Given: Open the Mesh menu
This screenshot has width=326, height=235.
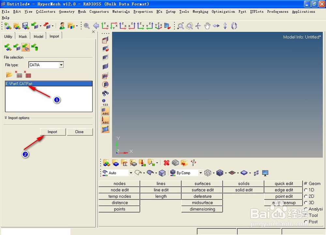Looking at the screenshot, I should pyautogui.click(x=82, y=12).
